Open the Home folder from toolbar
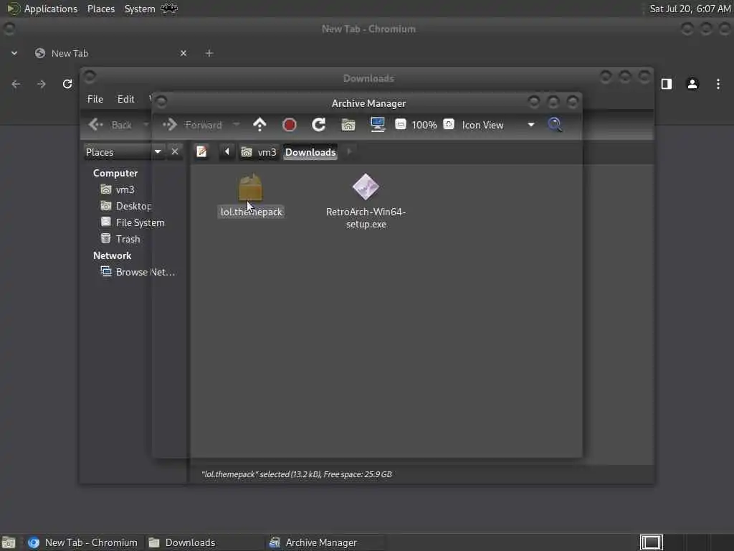This screenshot has width=734, height=551. [348, 125]
